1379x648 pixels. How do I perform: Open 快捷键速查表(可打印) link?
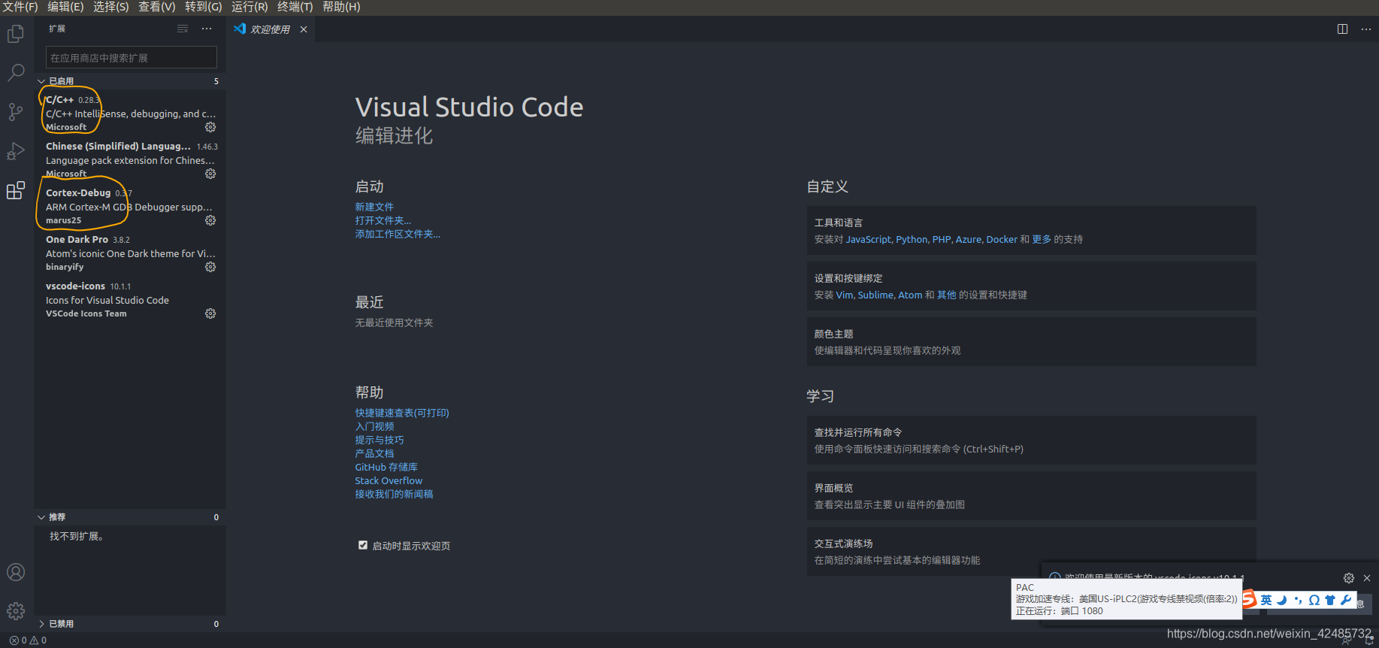click(402, 413)
